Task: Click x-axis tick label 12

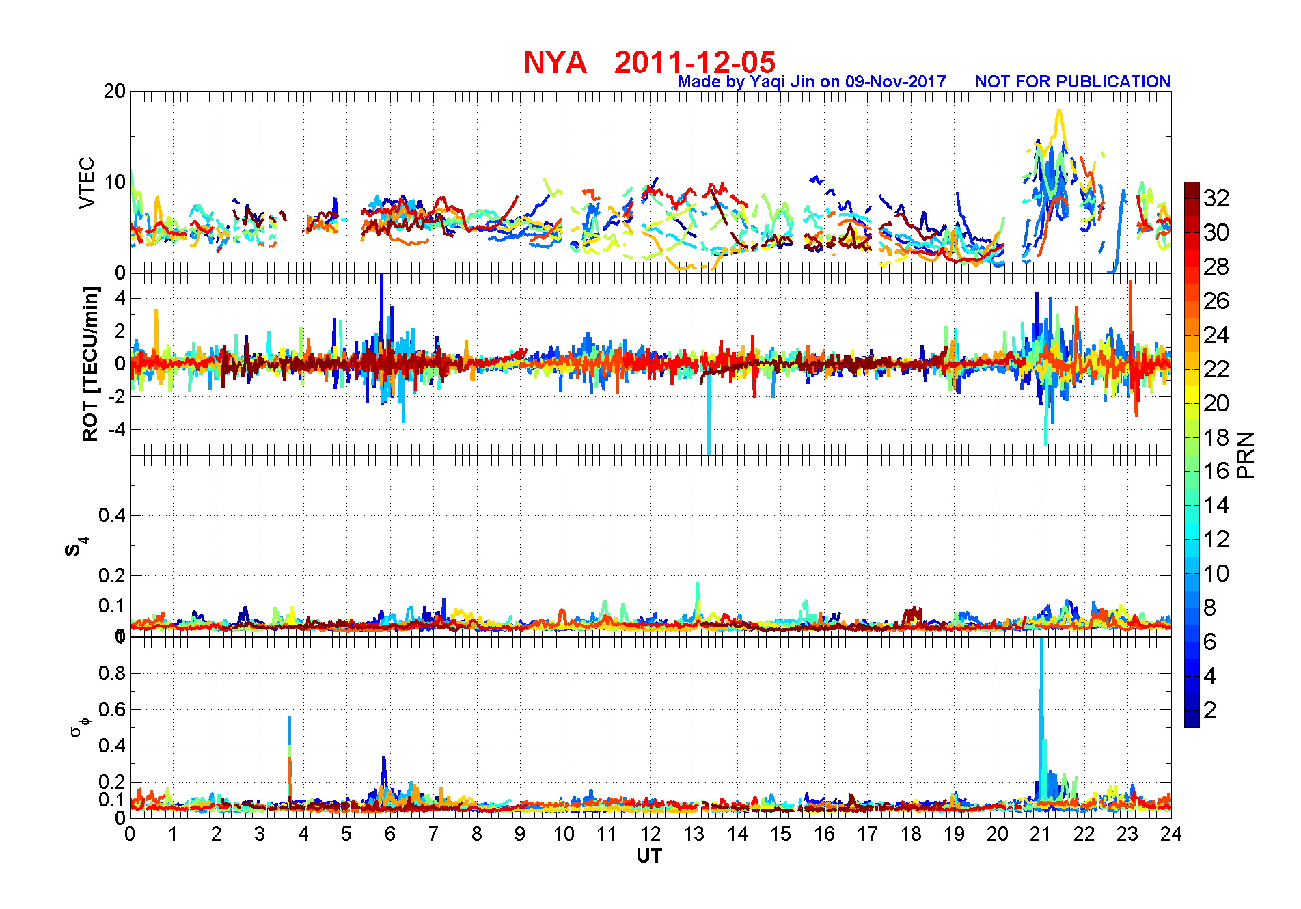Action: coord(650,834)
